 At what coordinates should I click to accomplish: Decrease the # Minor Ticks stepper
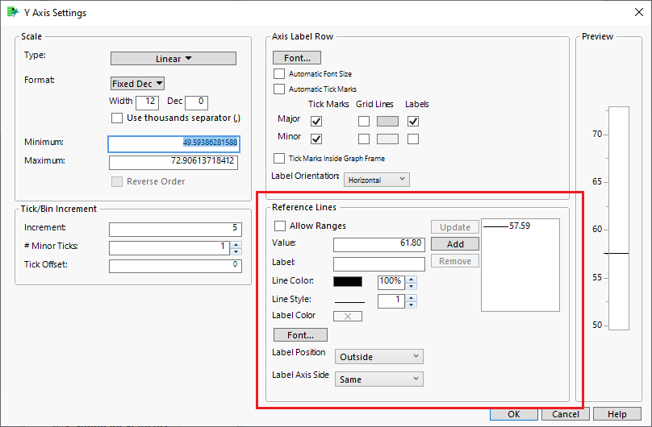(236, 251)
